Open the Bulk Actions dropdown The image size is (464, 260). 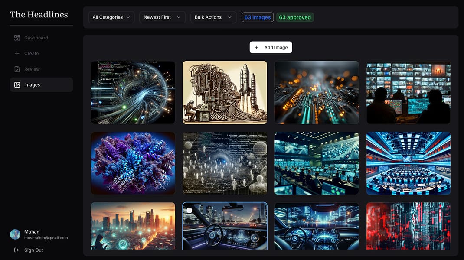[213, 17]
